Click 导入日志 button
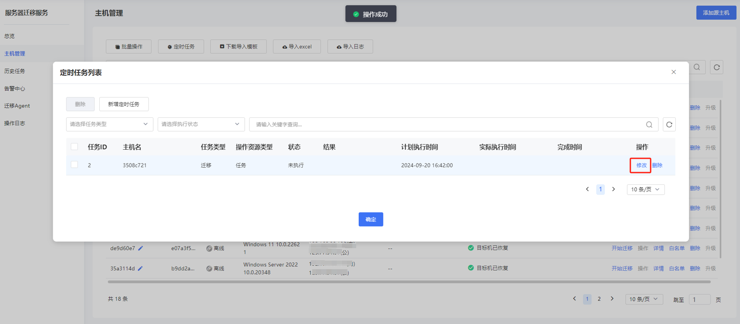Image resolution: width=740 pixels, height=324 pixels. click(x=350, y=47)
